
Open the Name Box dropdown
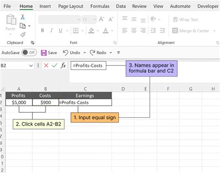[31, 66]
